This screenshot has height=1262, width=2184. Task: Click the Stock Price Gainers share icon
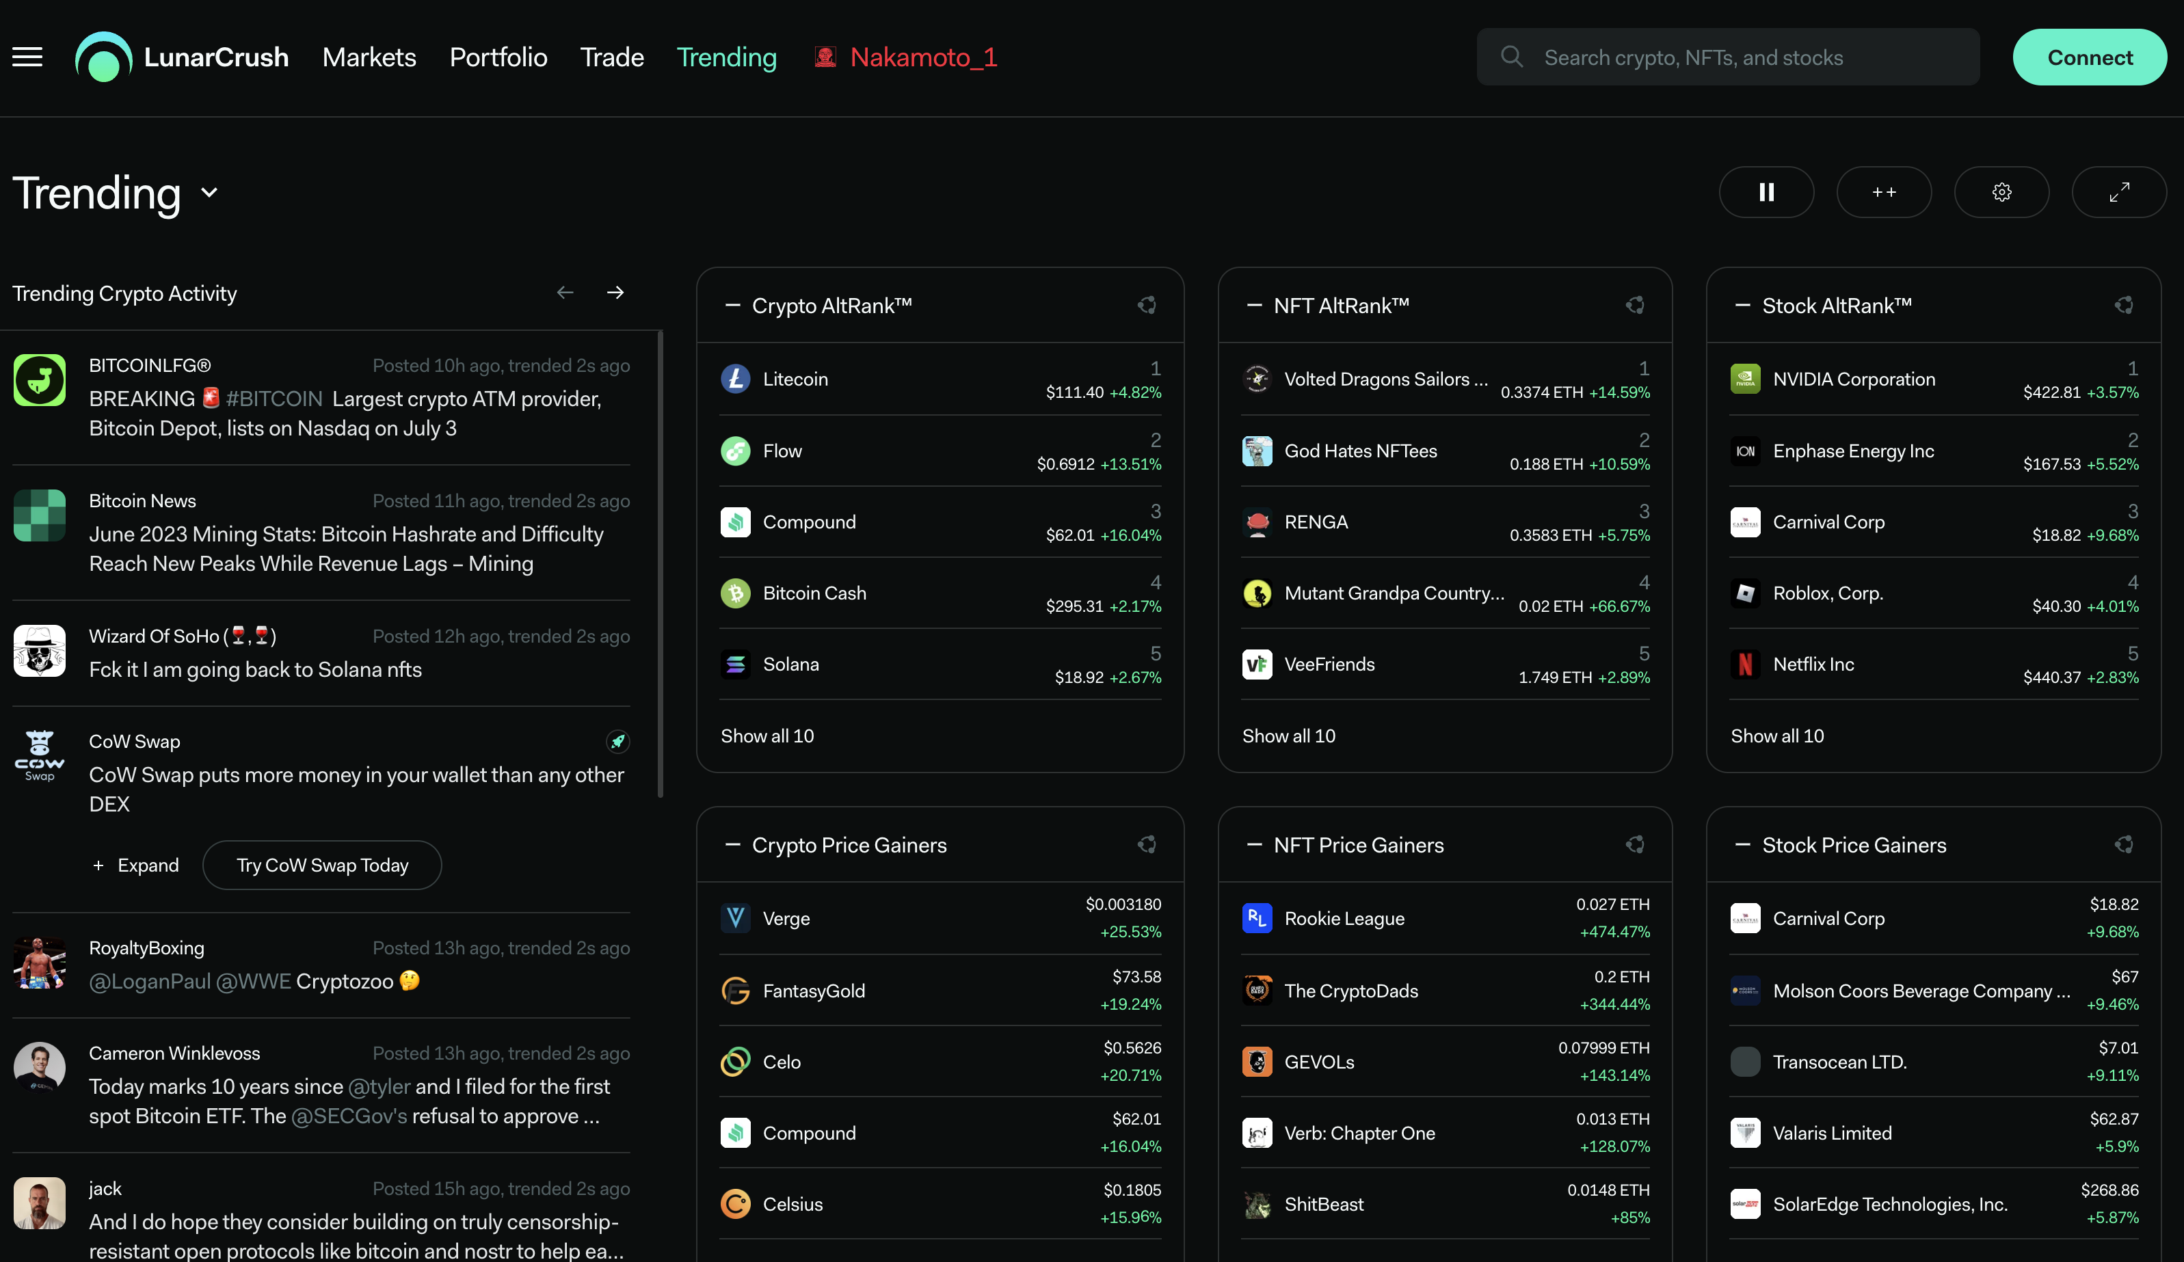point(2123,844)
